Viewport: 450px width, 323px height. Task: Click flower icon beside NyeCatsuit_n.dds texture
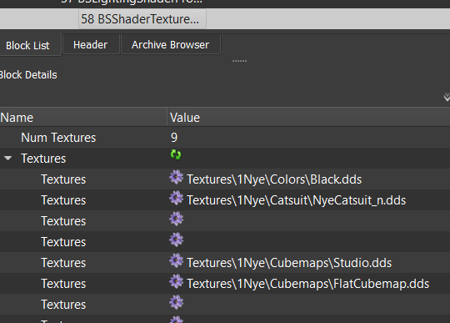(176, 198)
